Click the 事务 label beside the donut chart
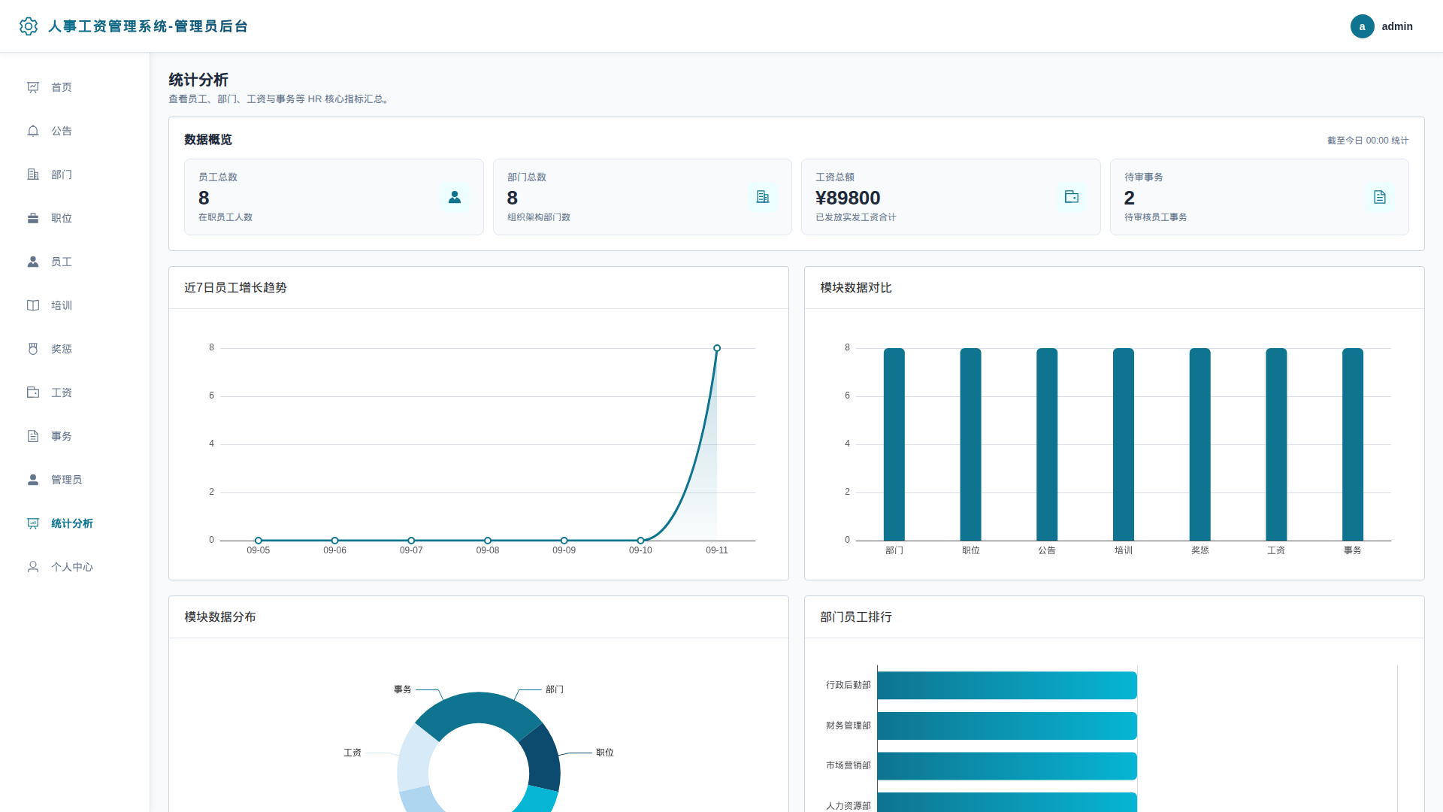 pos(403,689)
